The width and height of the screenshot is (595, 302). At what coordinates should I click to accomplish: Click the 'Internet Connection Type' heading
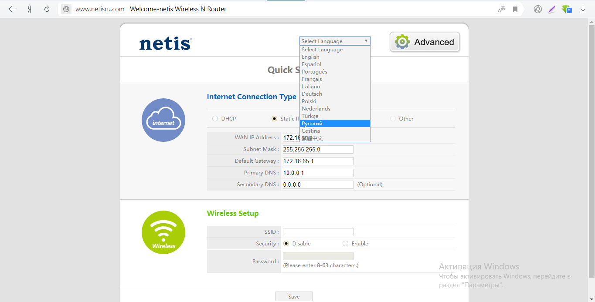tap(252, 97)
